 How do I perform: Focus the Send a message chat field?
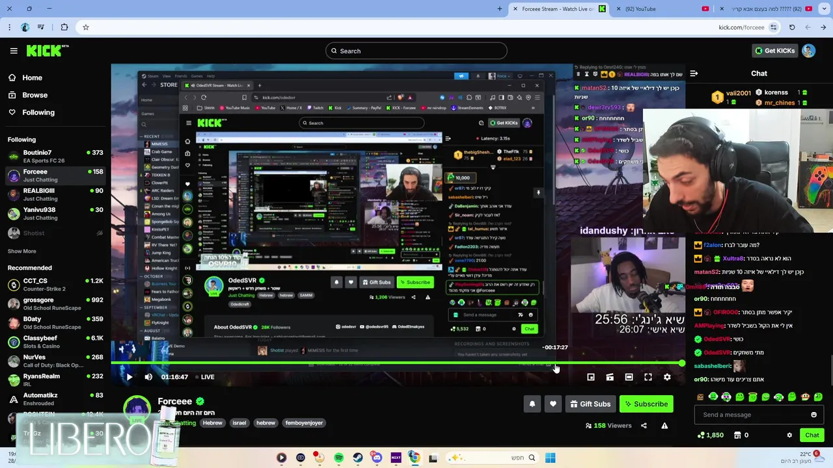pyautogui.click(x=752, y=415)
